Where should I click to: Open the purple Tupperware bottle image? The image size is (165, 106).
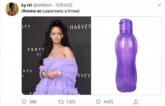tap(126, 56)
